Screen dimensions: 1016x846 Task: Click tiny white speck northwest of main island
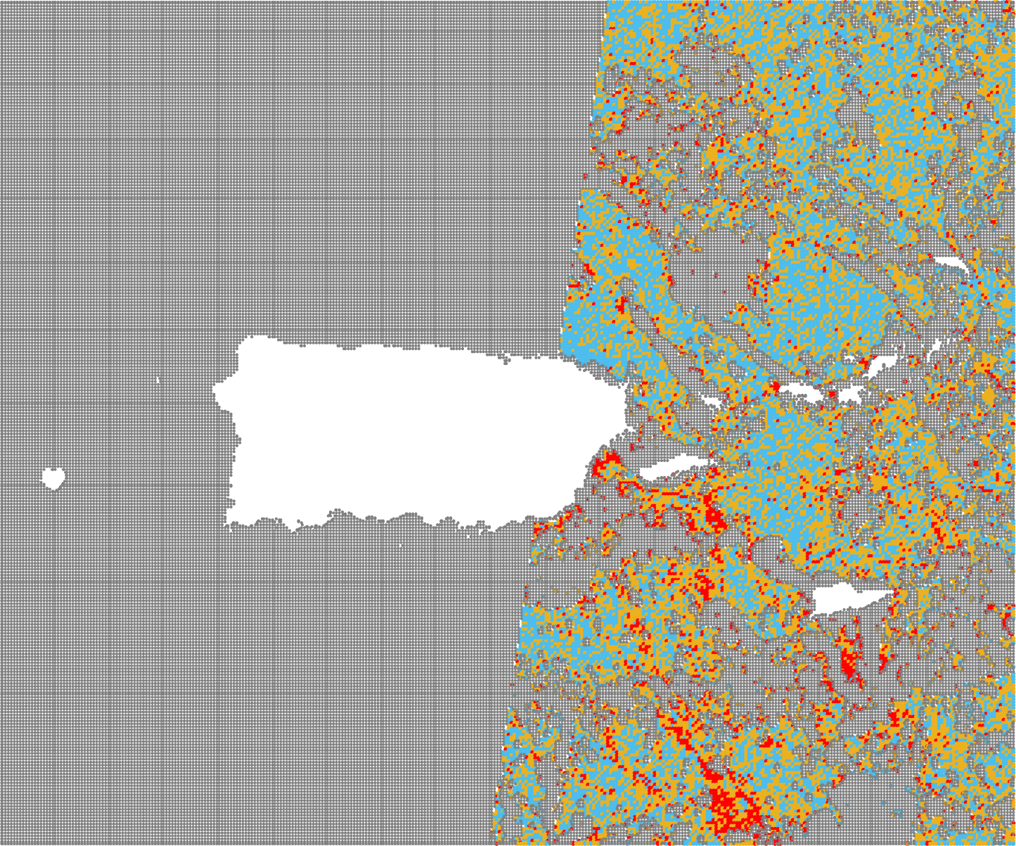[x=157, y=380]
